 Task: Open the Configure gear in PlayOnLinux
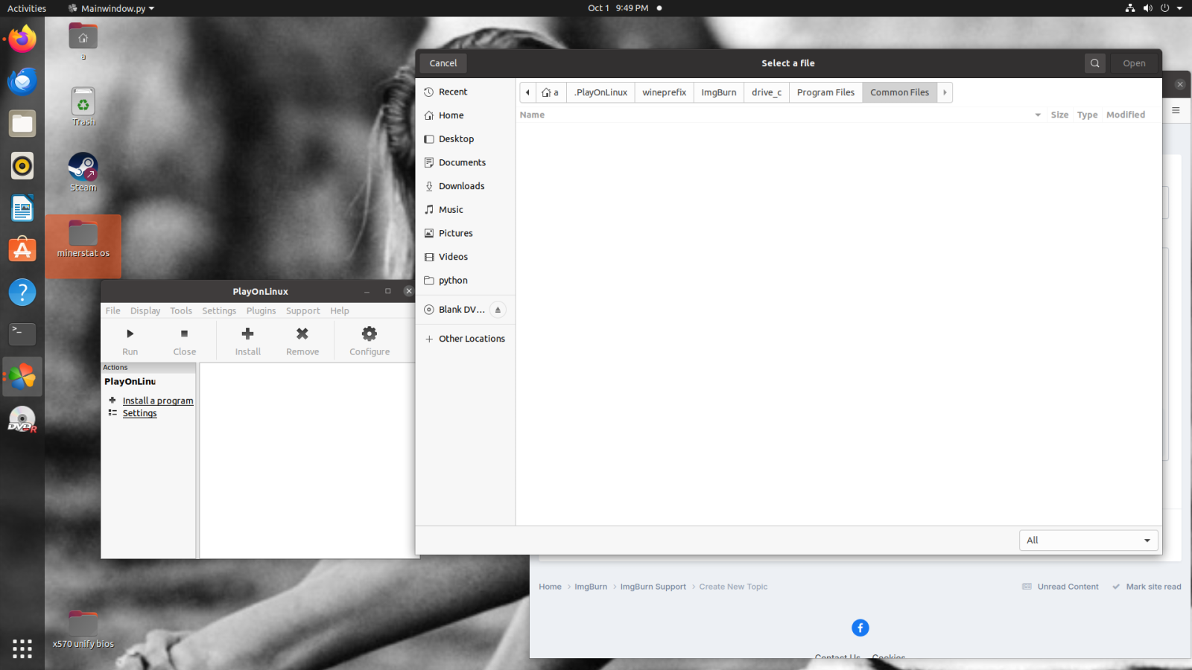pos(370,334)
